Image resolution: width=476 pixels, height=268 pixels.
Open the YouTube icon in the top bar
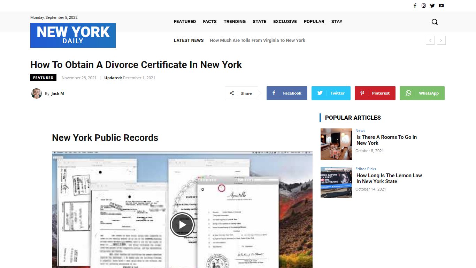pos(442,6)
